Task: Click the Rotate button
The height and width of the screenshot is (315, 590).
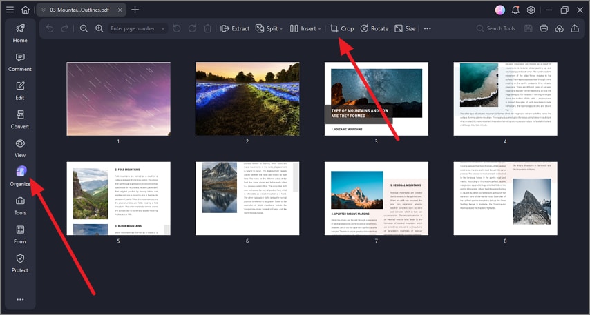Action: click(x=374, y=28)
